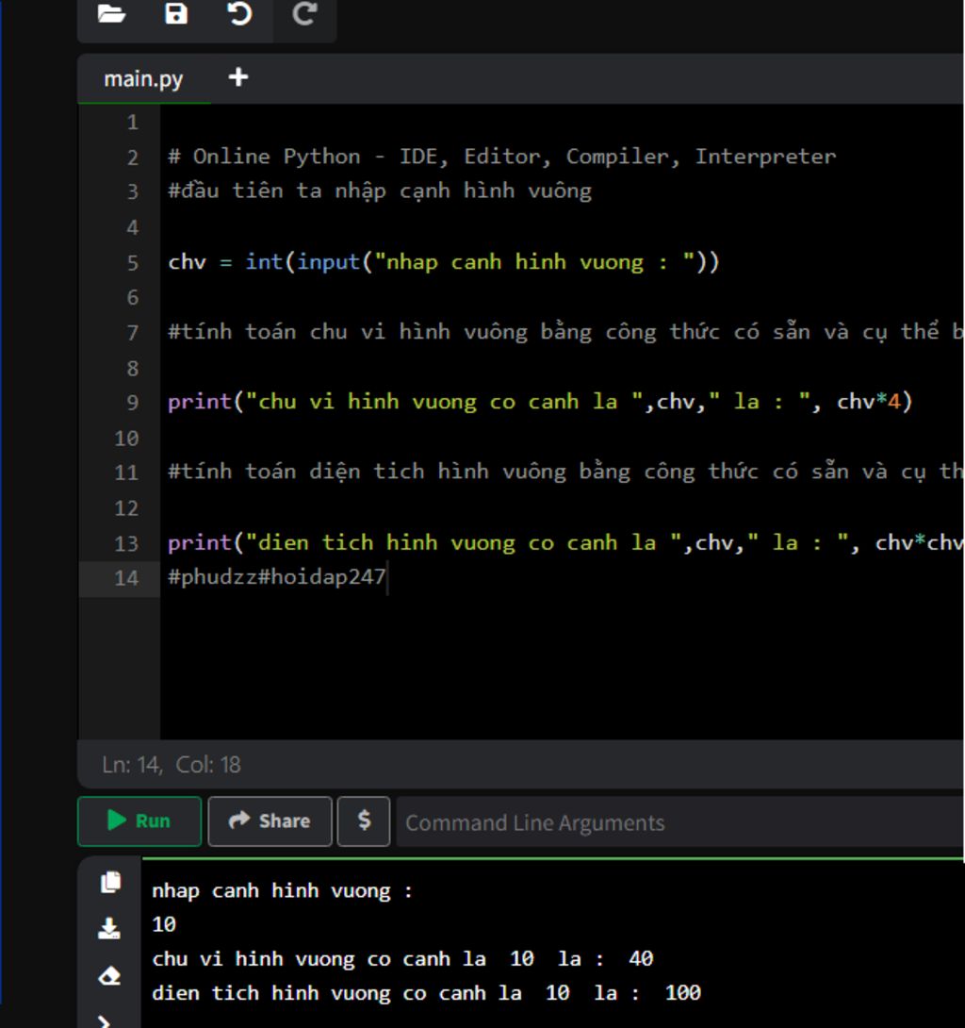Add a new file tab with plus
The height and width of the screenshot is (1028, 965).
[238, 77]
